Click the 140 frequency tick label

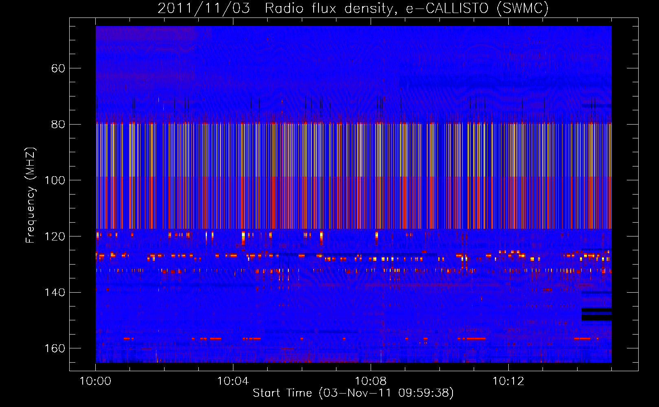55,293
